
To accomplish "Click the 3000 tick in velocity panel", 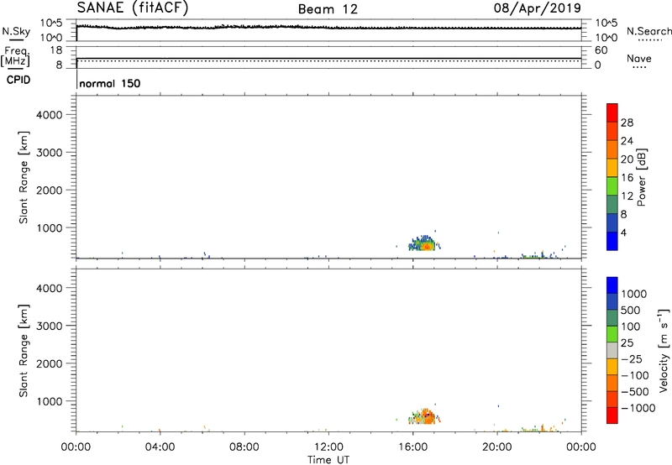I will coord(49,326).
